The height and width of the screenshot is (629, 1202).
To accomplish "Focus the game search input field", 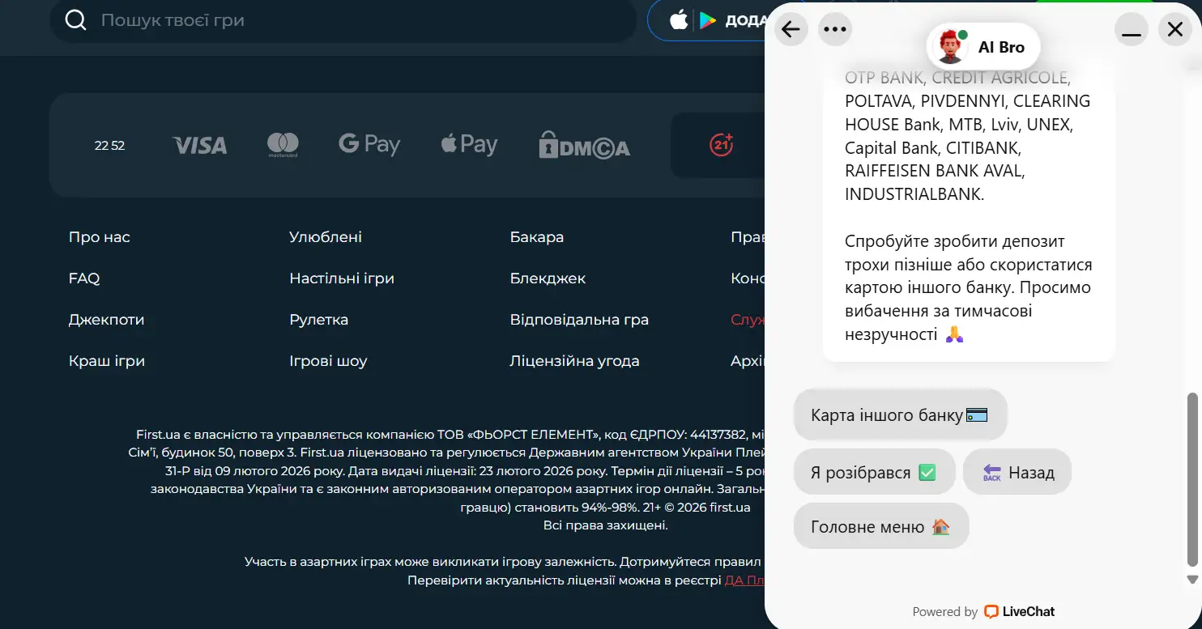I will (343, 20).
